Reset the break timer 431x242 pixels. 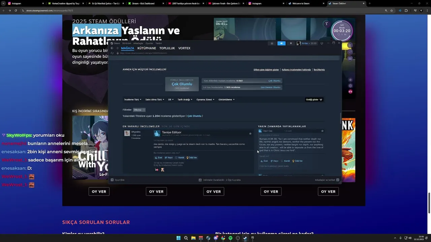click(x=339, y=34)
